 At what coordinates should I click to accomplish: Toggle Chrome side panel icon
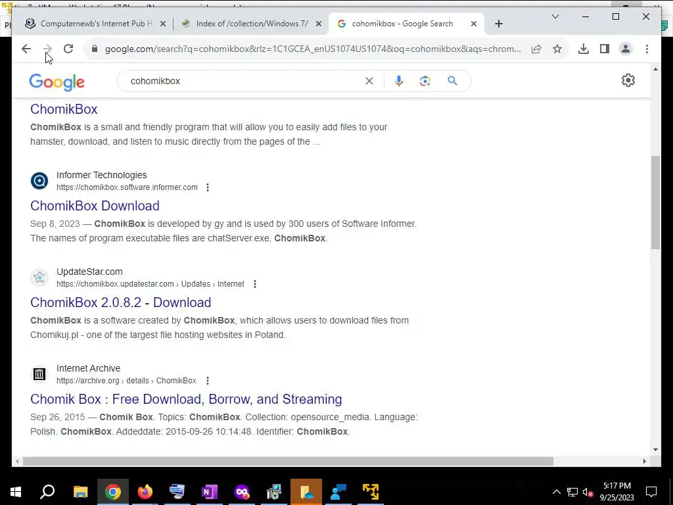(605, 49)
